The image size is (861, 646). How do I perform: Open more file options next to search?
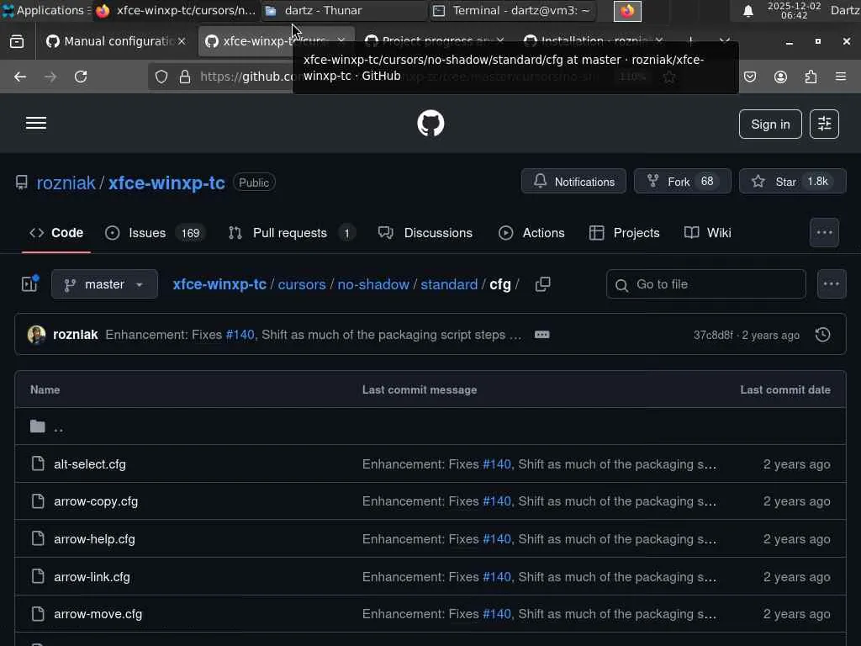coord(832,284)
